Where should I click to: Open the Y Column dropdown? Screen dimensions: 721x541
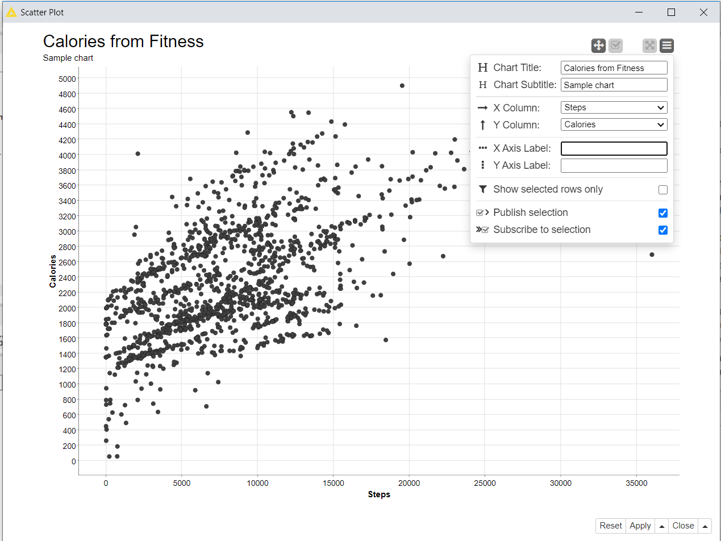click(x=614, y=124)
